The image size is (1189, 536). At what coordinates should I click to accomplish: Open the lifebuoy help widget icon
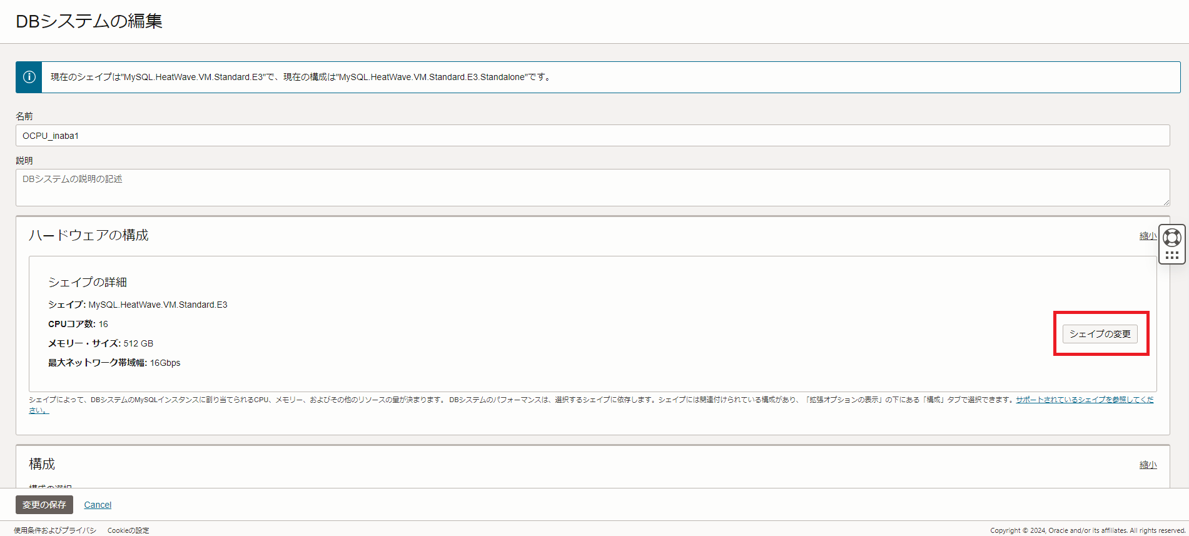[x=1171, y=238]
